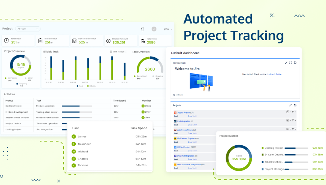326x185 pixels.
Task: Refresh the Introduction gadget
Action: point(295,63)
